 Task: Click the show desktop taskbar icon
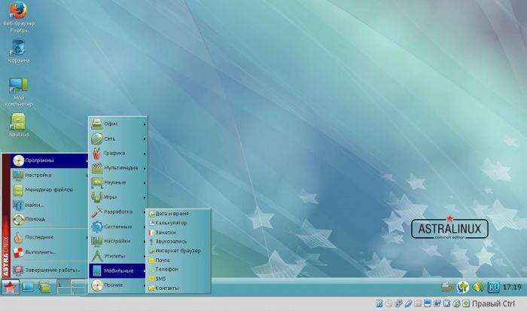[x=28, y=287]
